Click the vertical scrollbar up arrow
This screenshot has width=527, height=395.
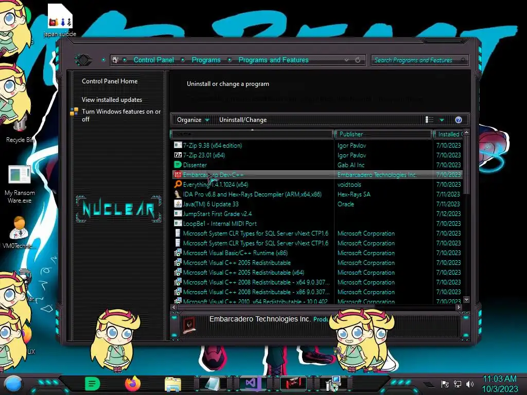pyautogui.click(x=466, y=133)
